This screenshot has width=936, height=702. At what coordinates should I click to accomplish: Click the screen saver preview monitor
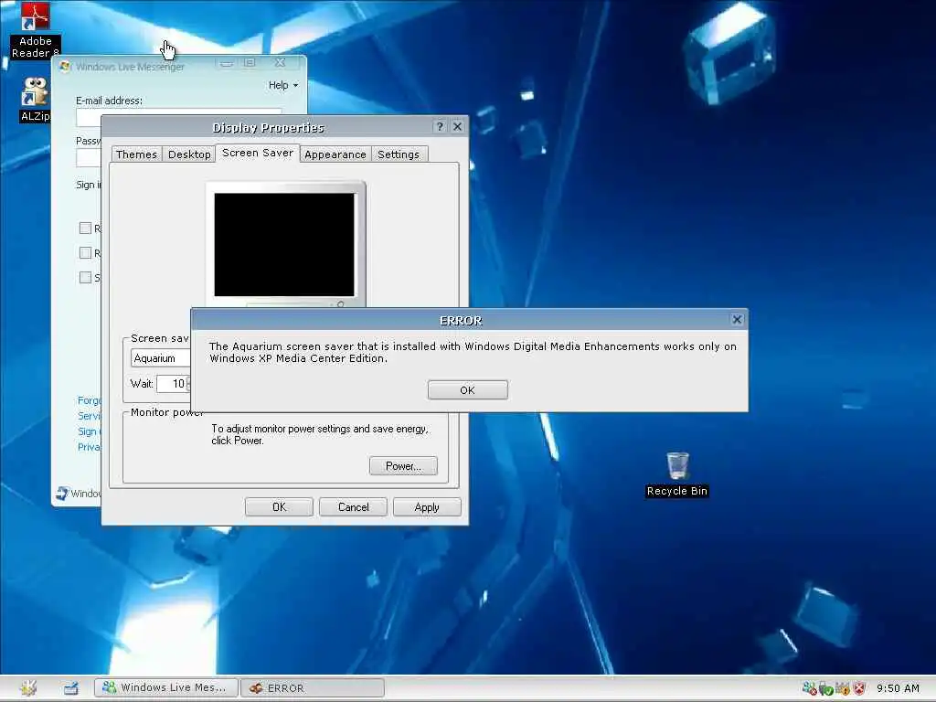pyautogui.click(x=285, y=245)
